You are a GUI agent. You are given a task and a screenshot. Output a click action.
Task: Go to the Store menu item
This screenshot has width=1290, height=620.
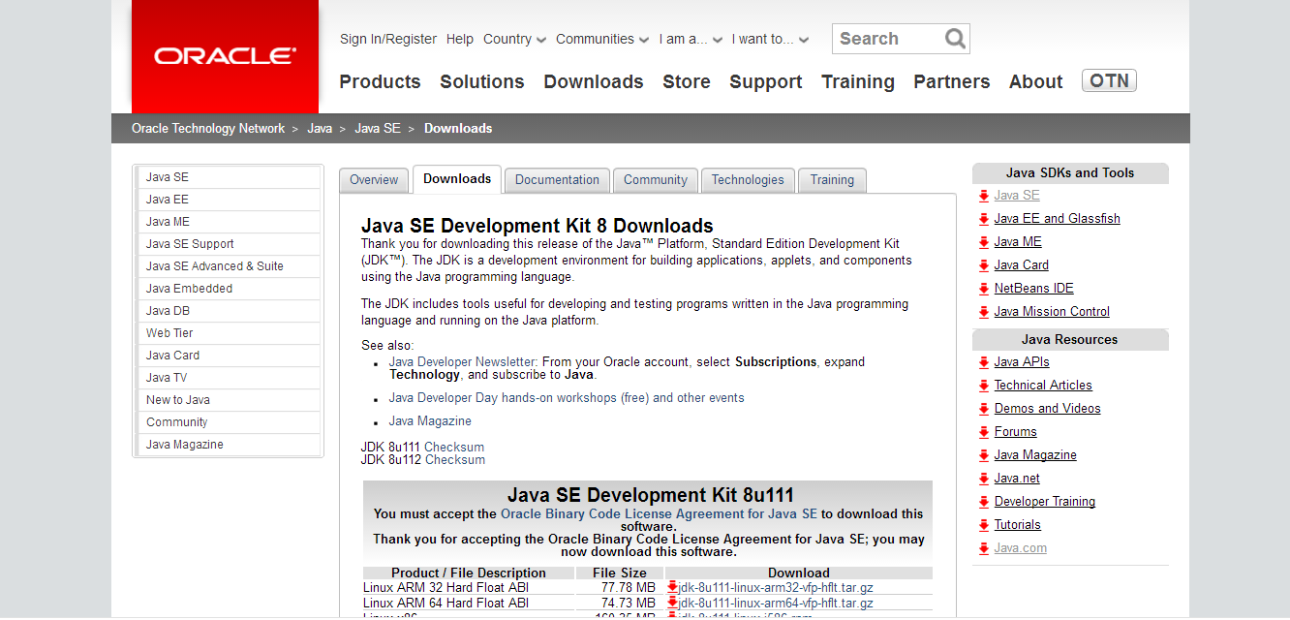[x=687, y=82]
